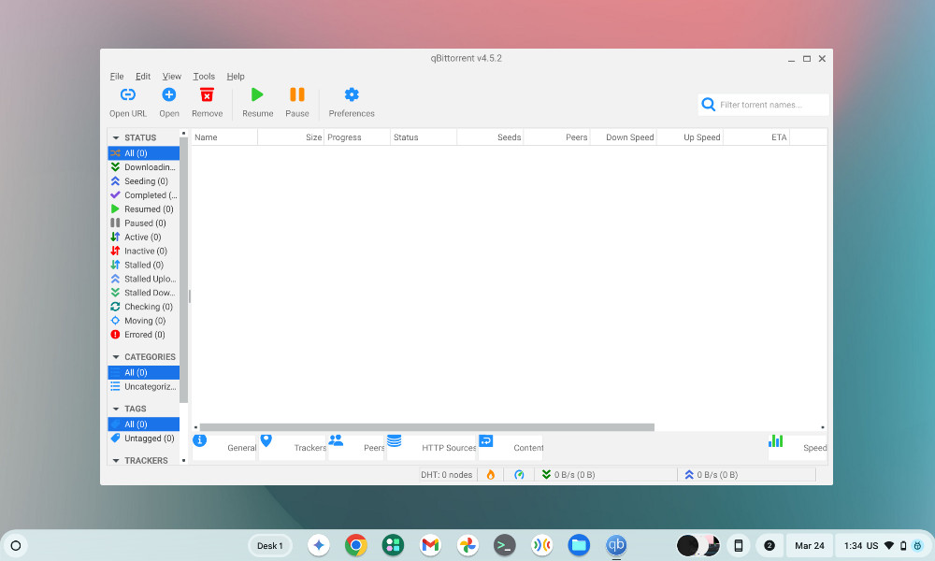This screenshot has height=561, width=935.
Task: Sort by the Status column header
Action: (x=424, y=137)
